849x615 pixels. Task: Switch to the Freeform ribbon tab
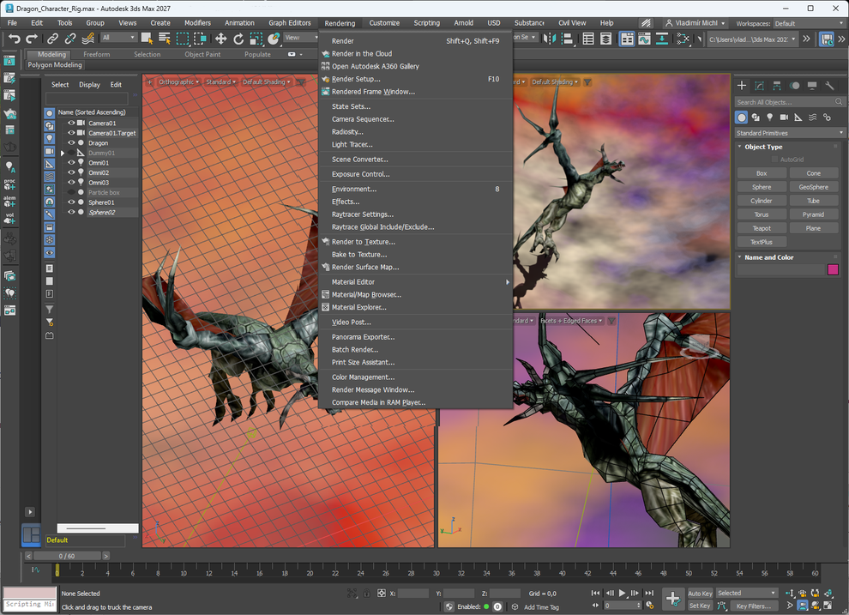tap(96, 54)
